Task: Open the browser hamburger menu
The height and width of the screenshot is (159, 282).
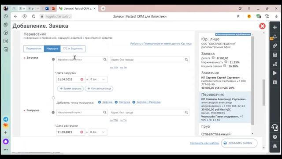Action: point(249,8)
